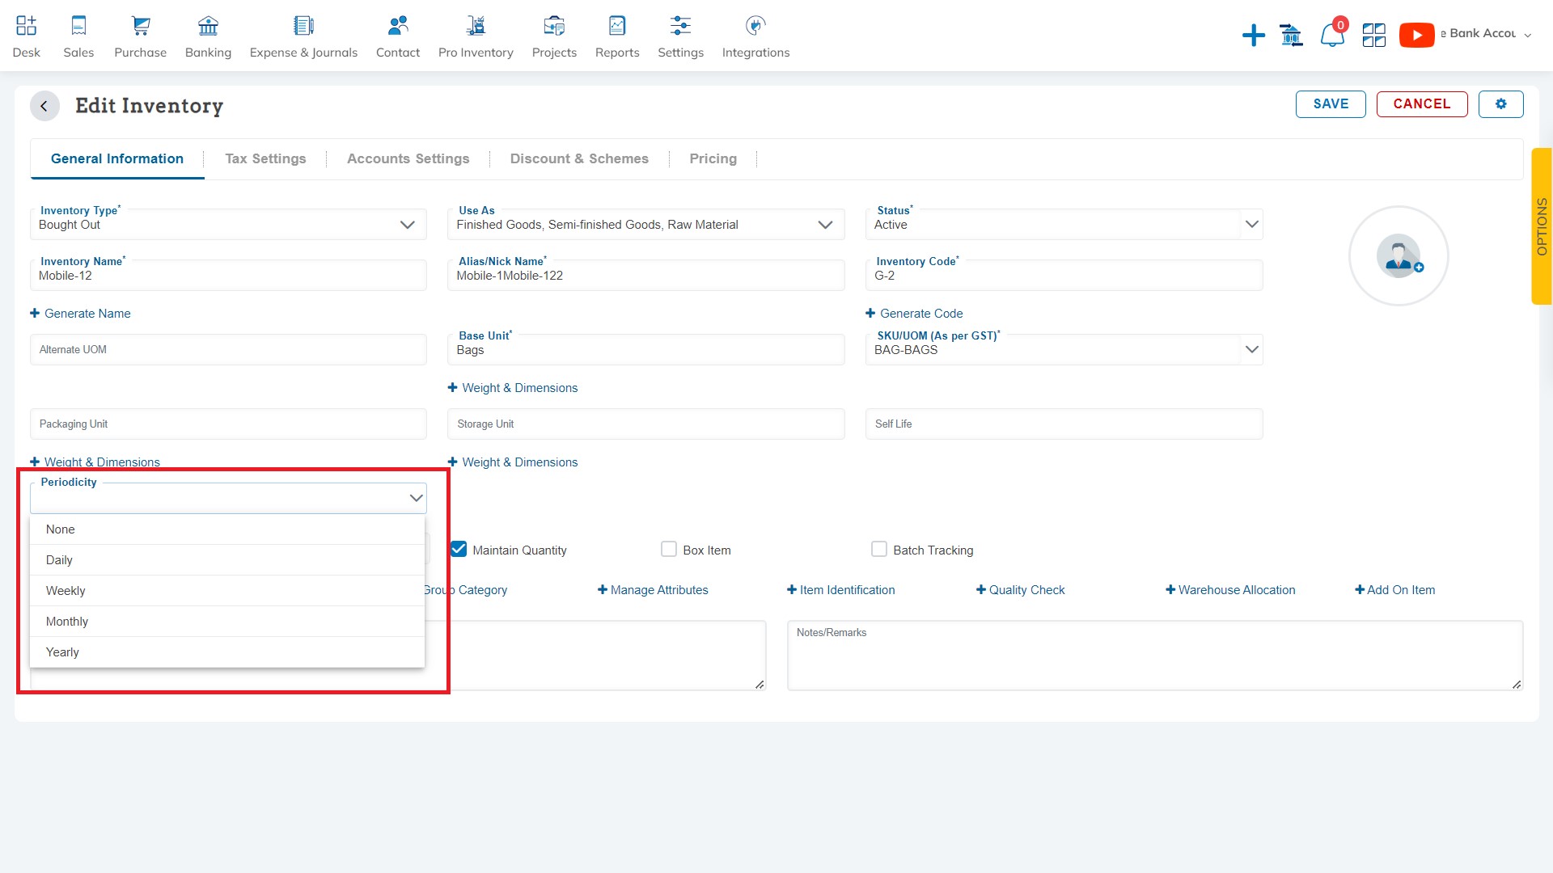The image size is (1553, 873).
Task: Click the gear settings button near Cancel
Action: (1500, 103)
